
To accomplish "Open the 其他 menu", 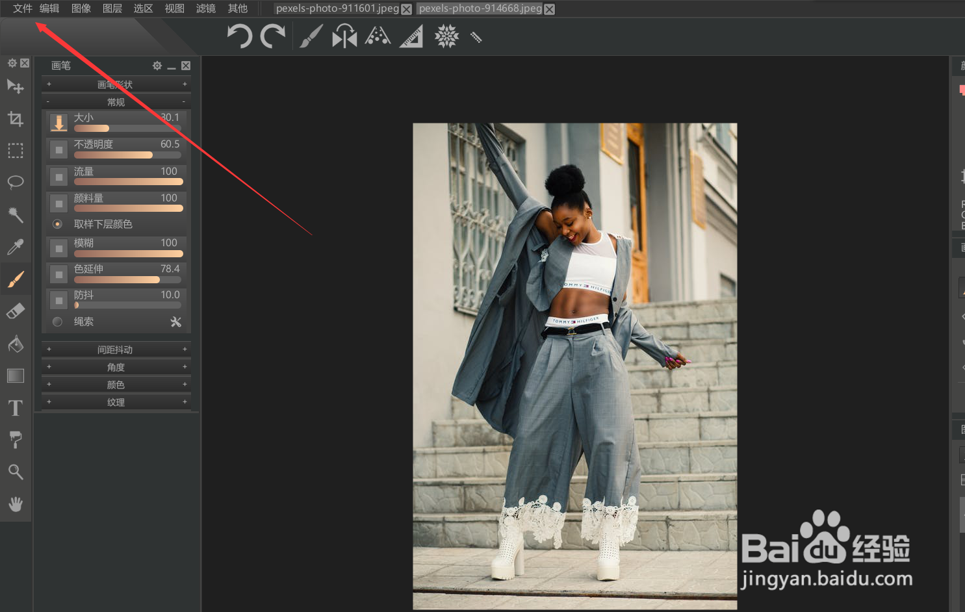I will tap(238, 8).
